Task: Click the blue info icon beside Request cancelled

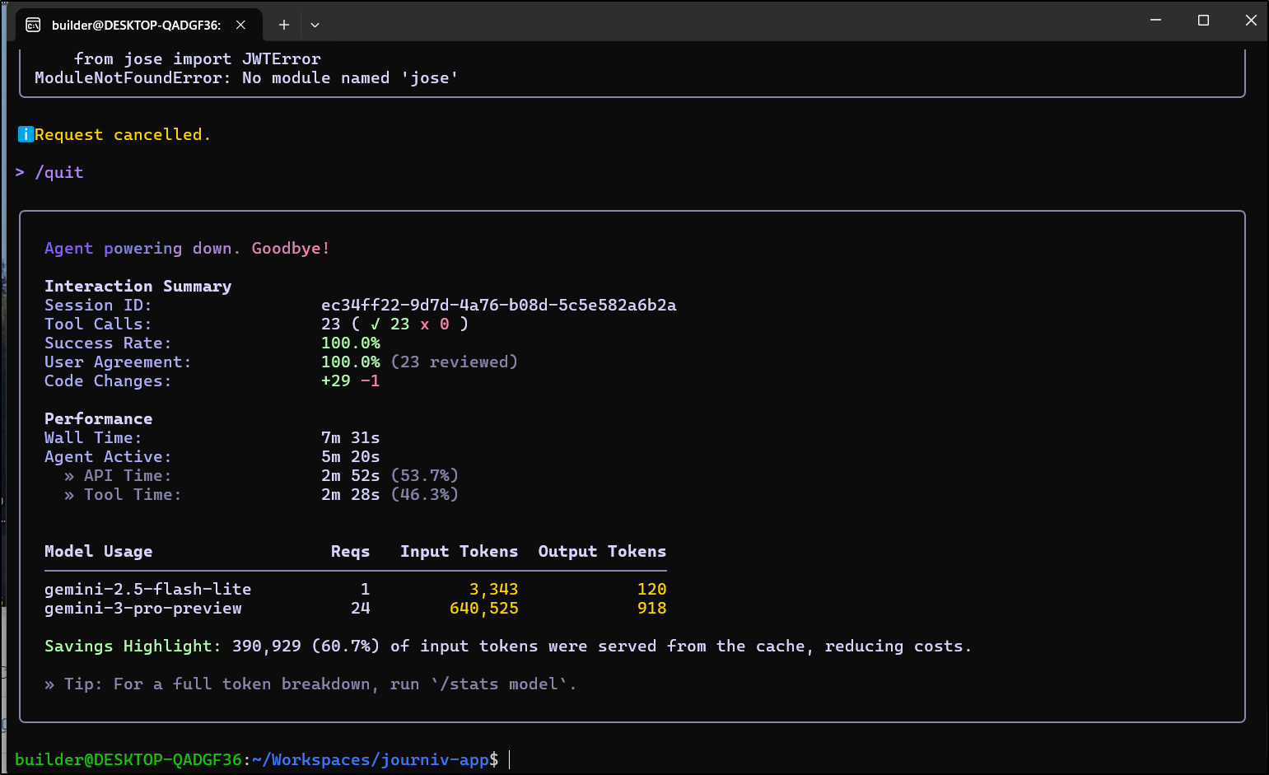Action: [x=26, y=134]
